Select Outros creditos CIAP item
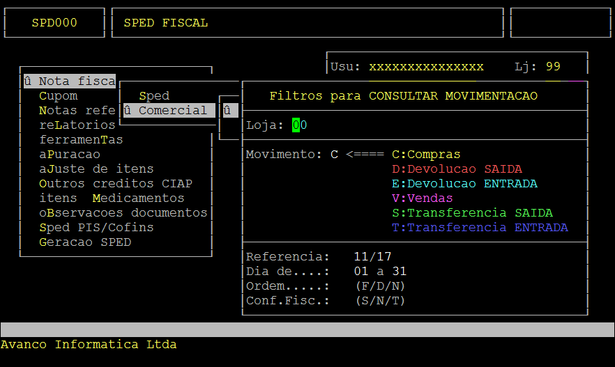The height and width of the screenshot is (367, 615). [x=116, y=184]
